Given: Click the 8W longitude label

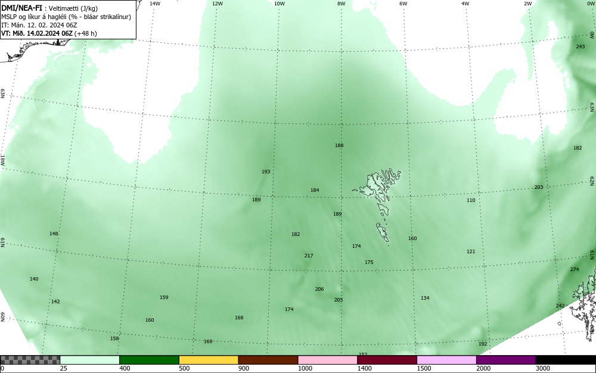Looking at the screenshot, I should pos(341,4).
